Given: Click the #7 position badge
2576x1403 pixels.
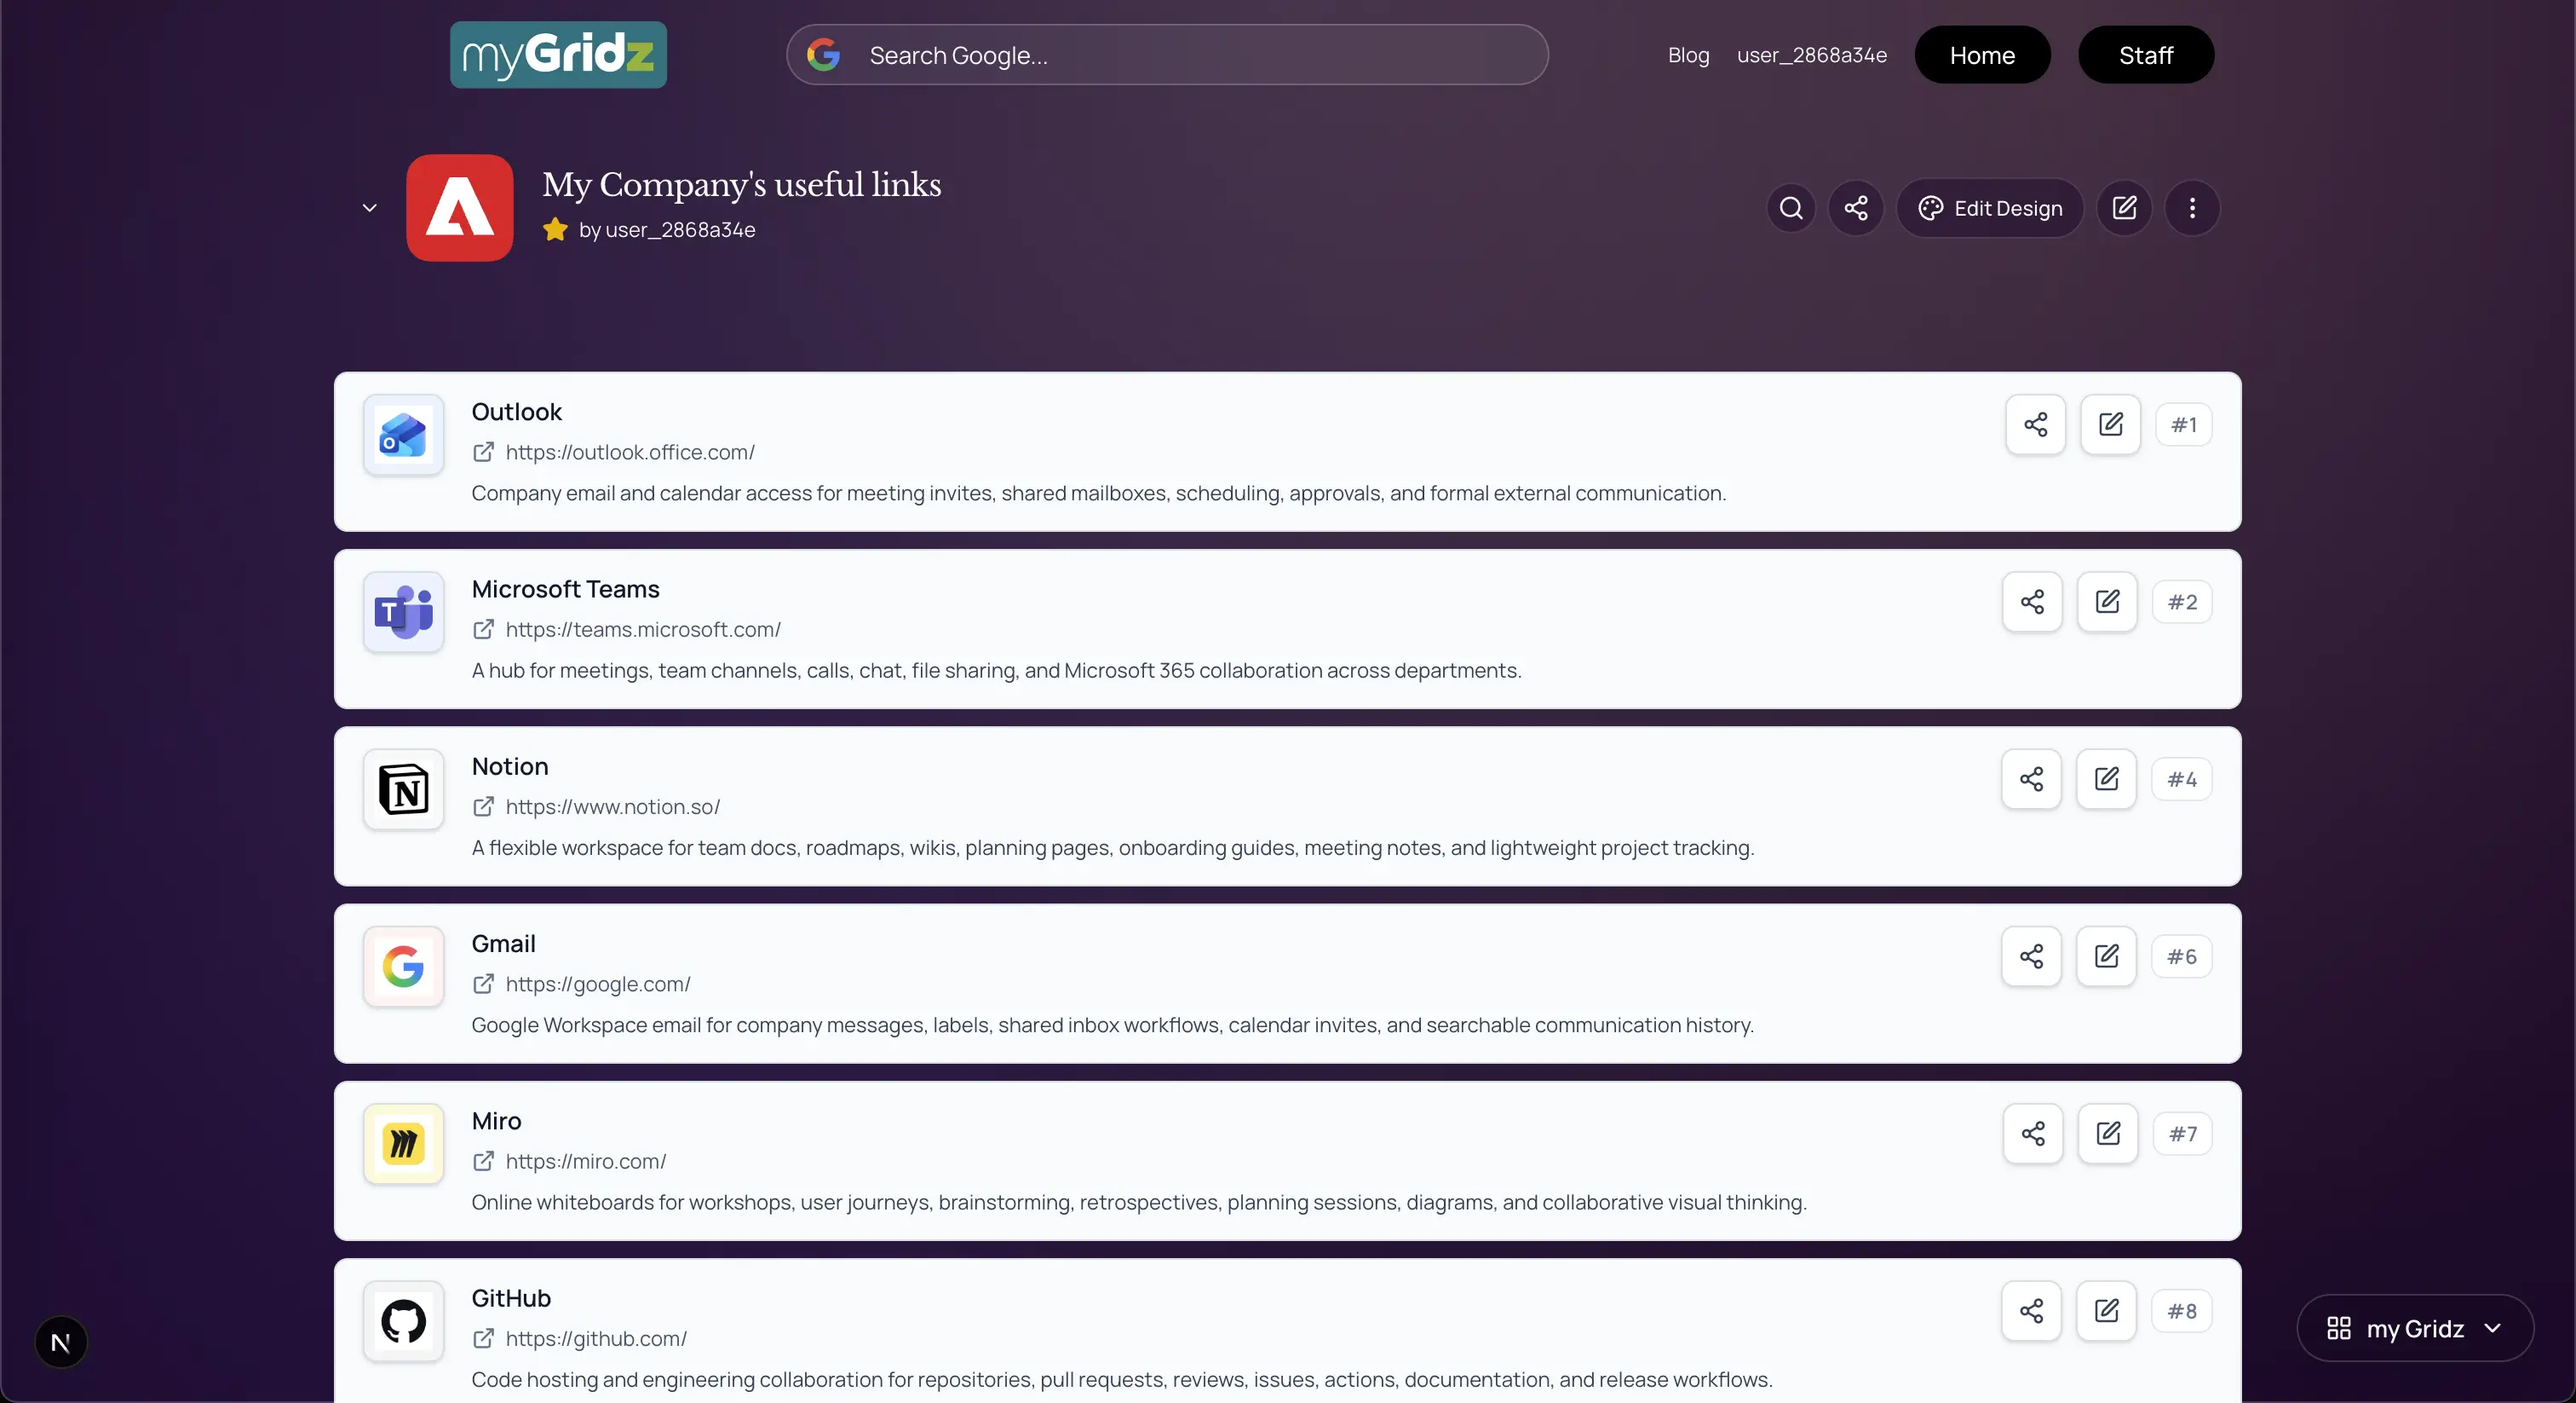Looking at the screenshot, I should (x=2183, y=1133).
